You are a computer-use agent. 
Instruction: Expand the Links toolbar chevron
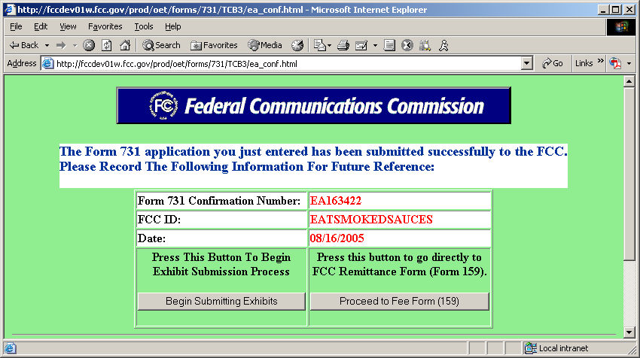[600, 61]
